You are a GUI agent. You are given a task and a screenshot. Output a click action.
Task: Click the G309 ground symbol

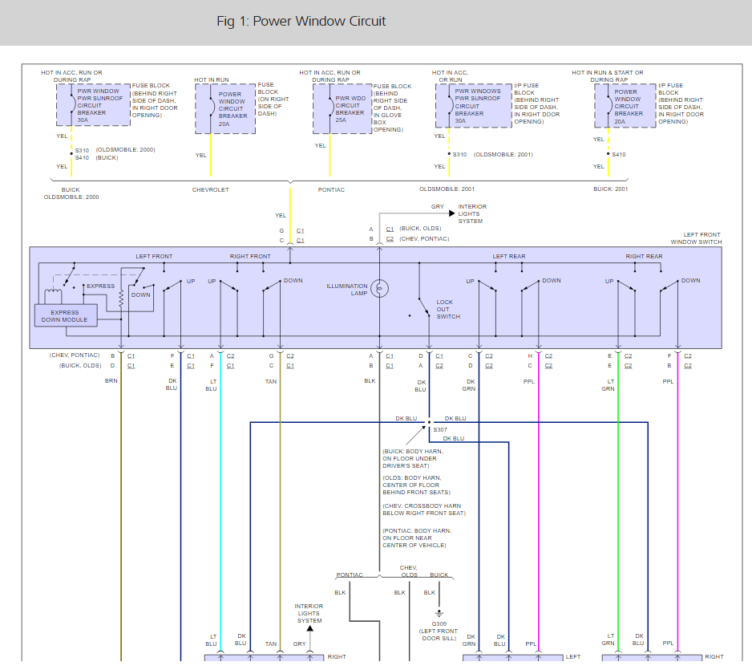[439, 613]
